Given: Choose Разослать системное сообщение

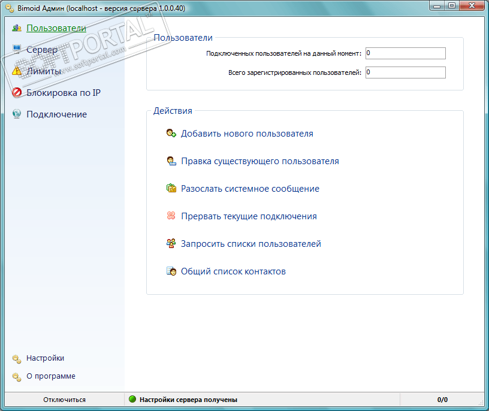Looking at the screenshot, I should (x=250, y=188).
